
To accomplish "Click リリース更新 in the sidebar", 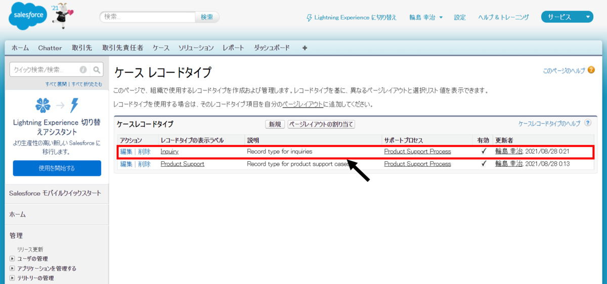I will [30, 249].
